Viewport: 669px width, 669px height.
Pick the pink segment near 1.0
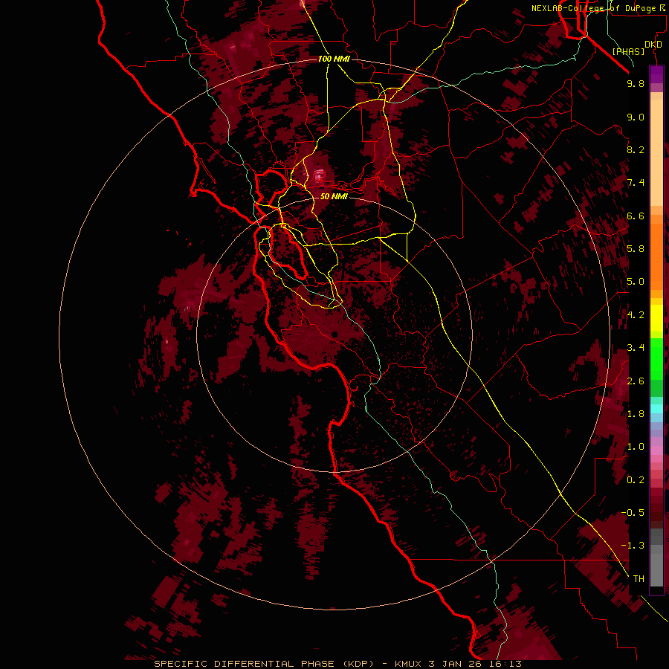point(656,450)
